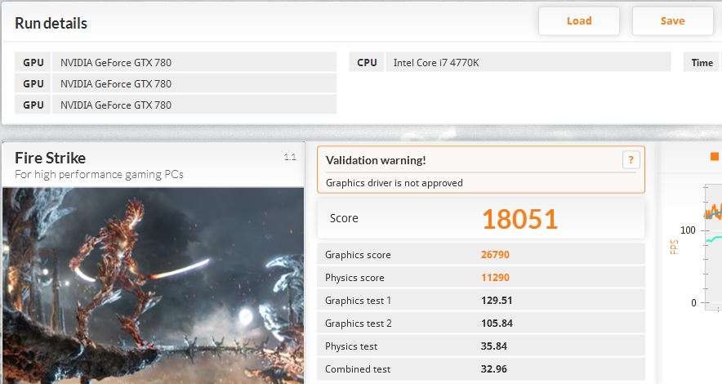Click the Load button
This screenshot has width=722, height=384.
coord(579,21)
